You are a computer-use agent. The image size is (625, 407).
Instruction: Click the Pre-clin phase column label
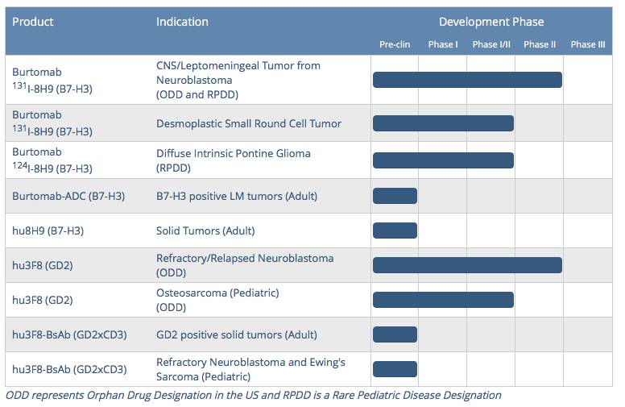pos(395,44)
